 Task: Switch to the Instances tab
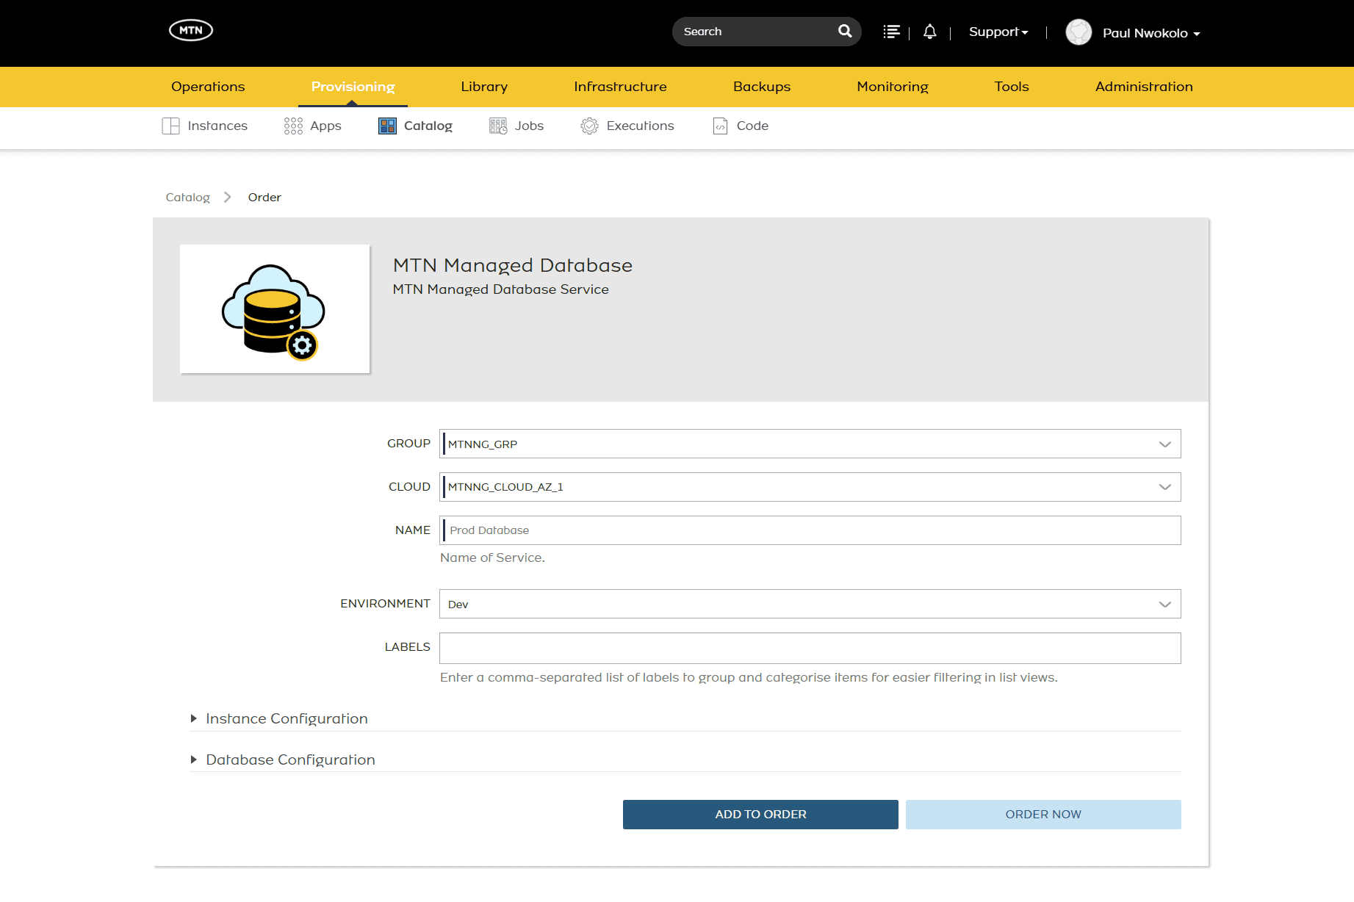point(204,126)
